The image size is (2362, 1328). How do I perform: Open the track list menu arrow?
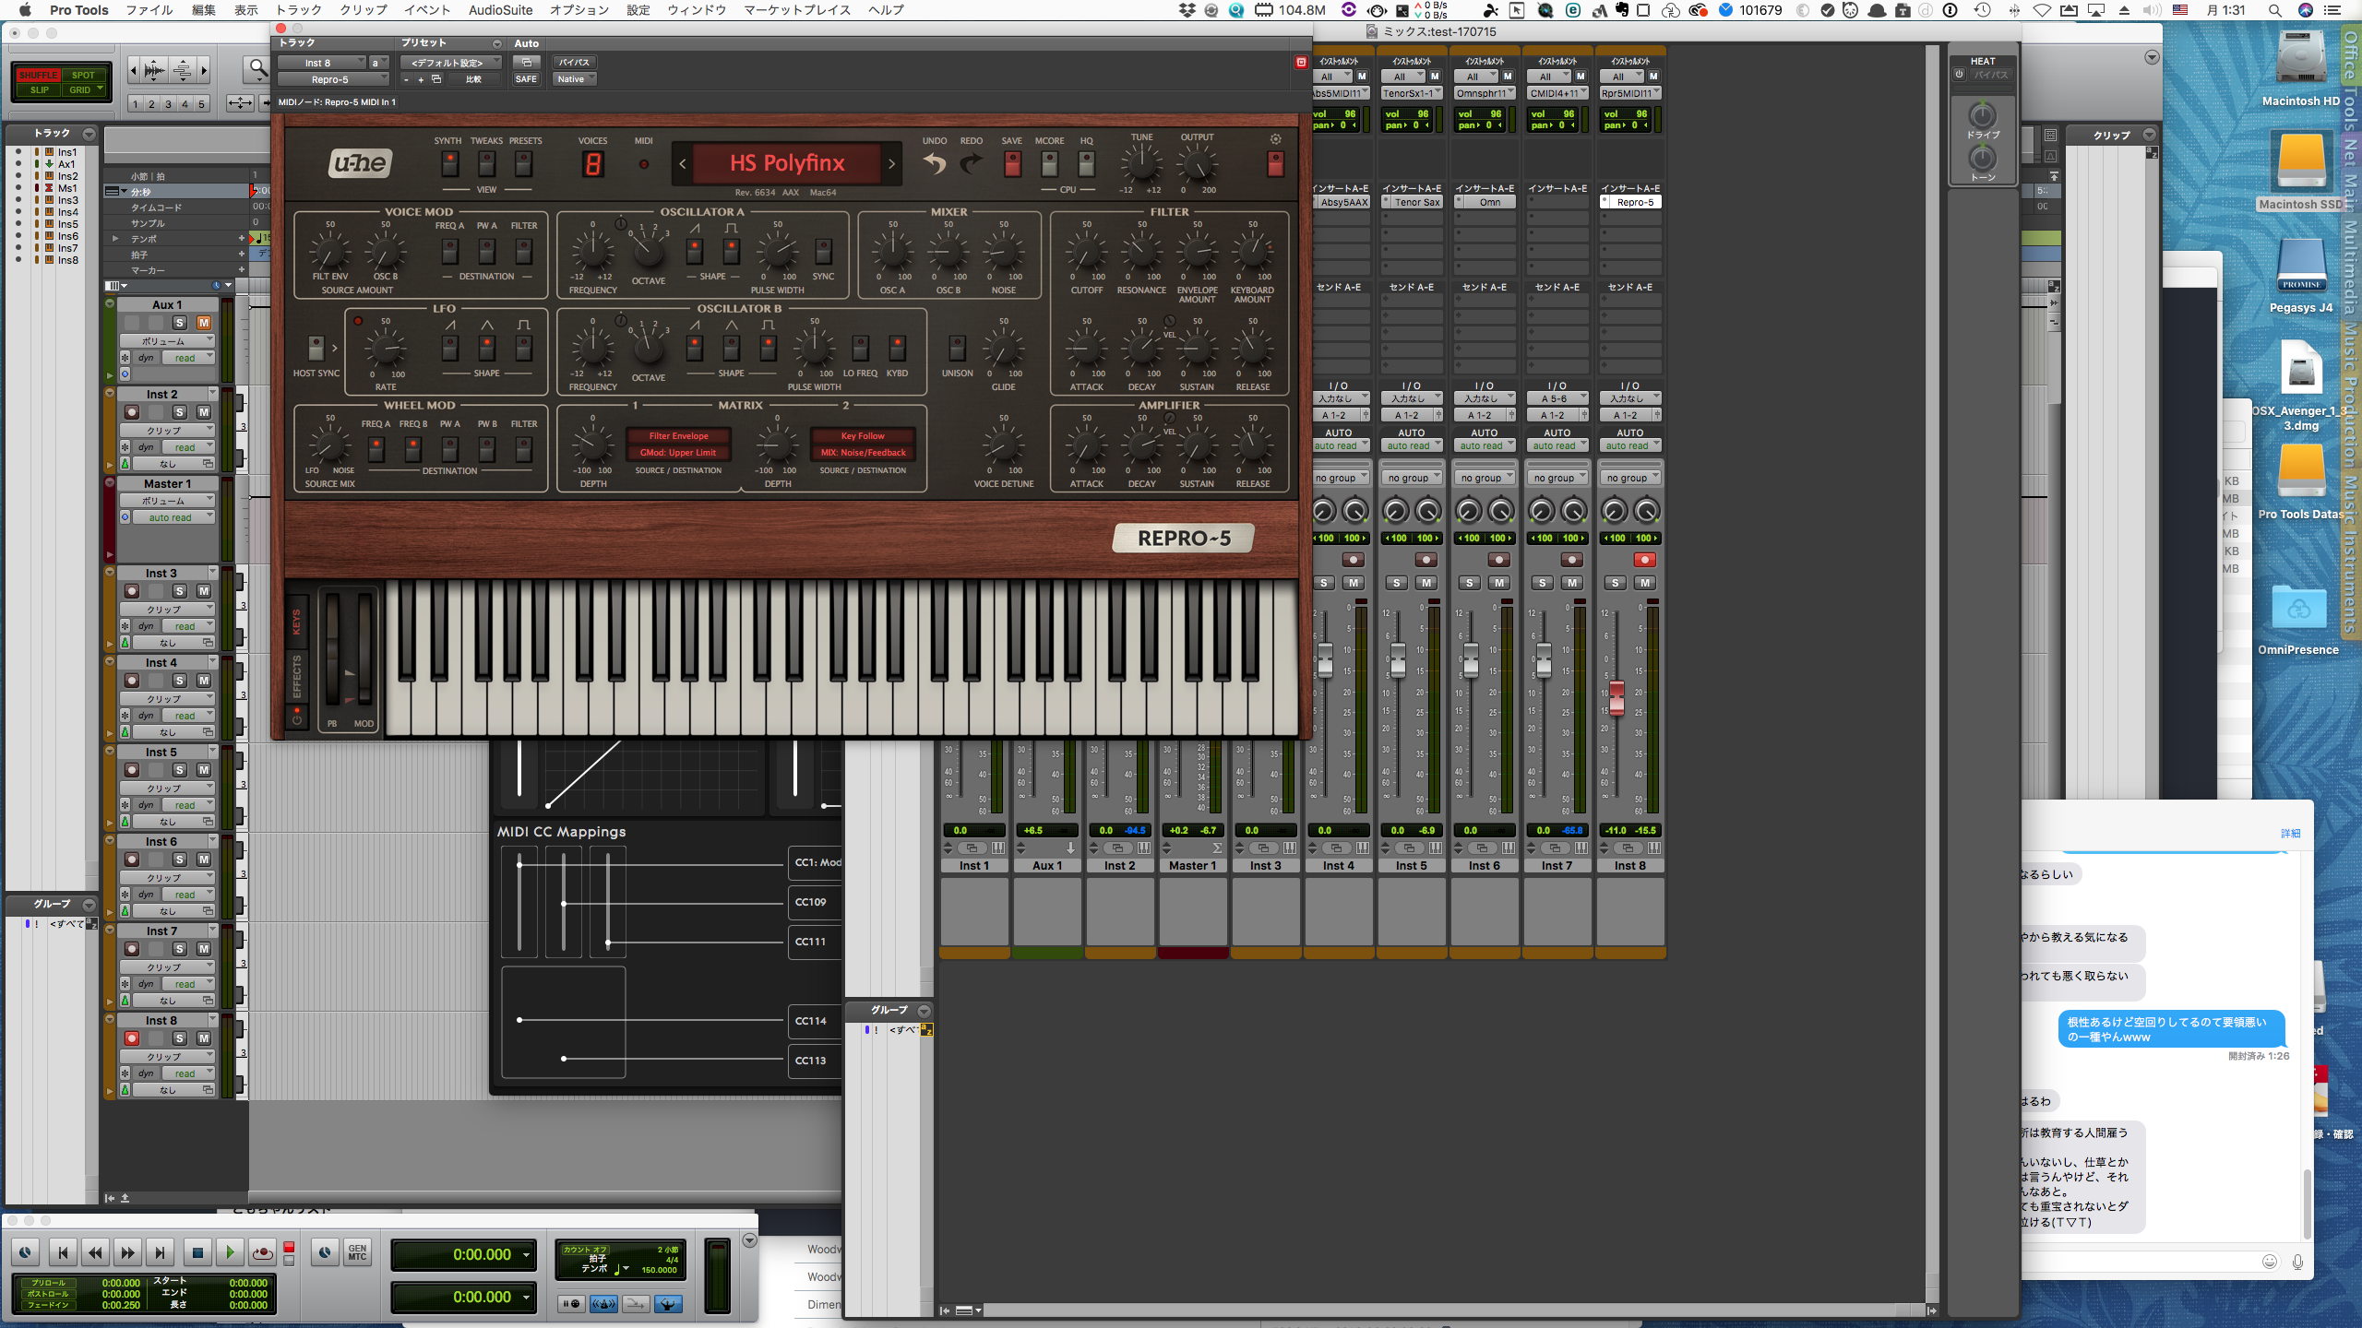(x=89, y=134)
